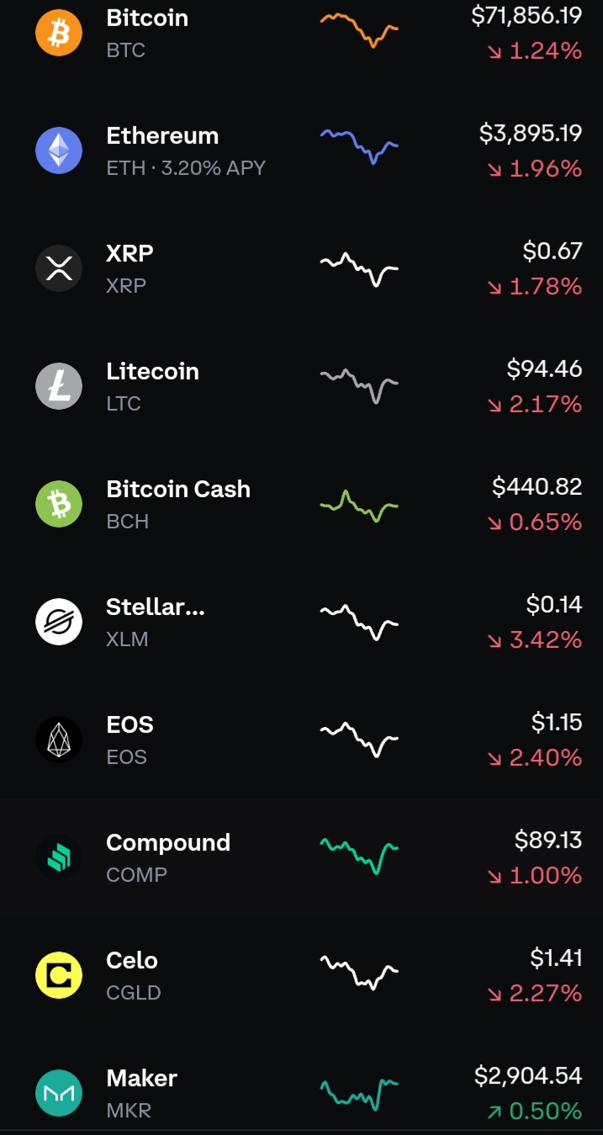The height and width of the screenshot is (1135, 603).
Task: Select the Compound green logo icon
Action: [59, 858]
